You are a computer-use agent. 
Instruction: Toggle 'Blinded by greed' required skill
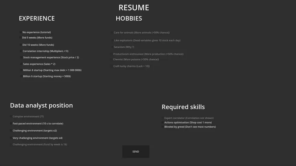tap(162, 127)
